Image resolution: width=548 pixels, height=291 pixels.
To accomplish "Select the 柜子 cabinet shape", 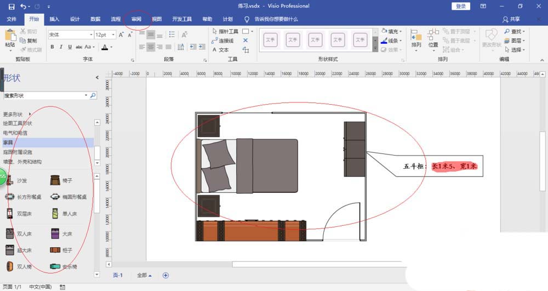I will click(61, 250).
